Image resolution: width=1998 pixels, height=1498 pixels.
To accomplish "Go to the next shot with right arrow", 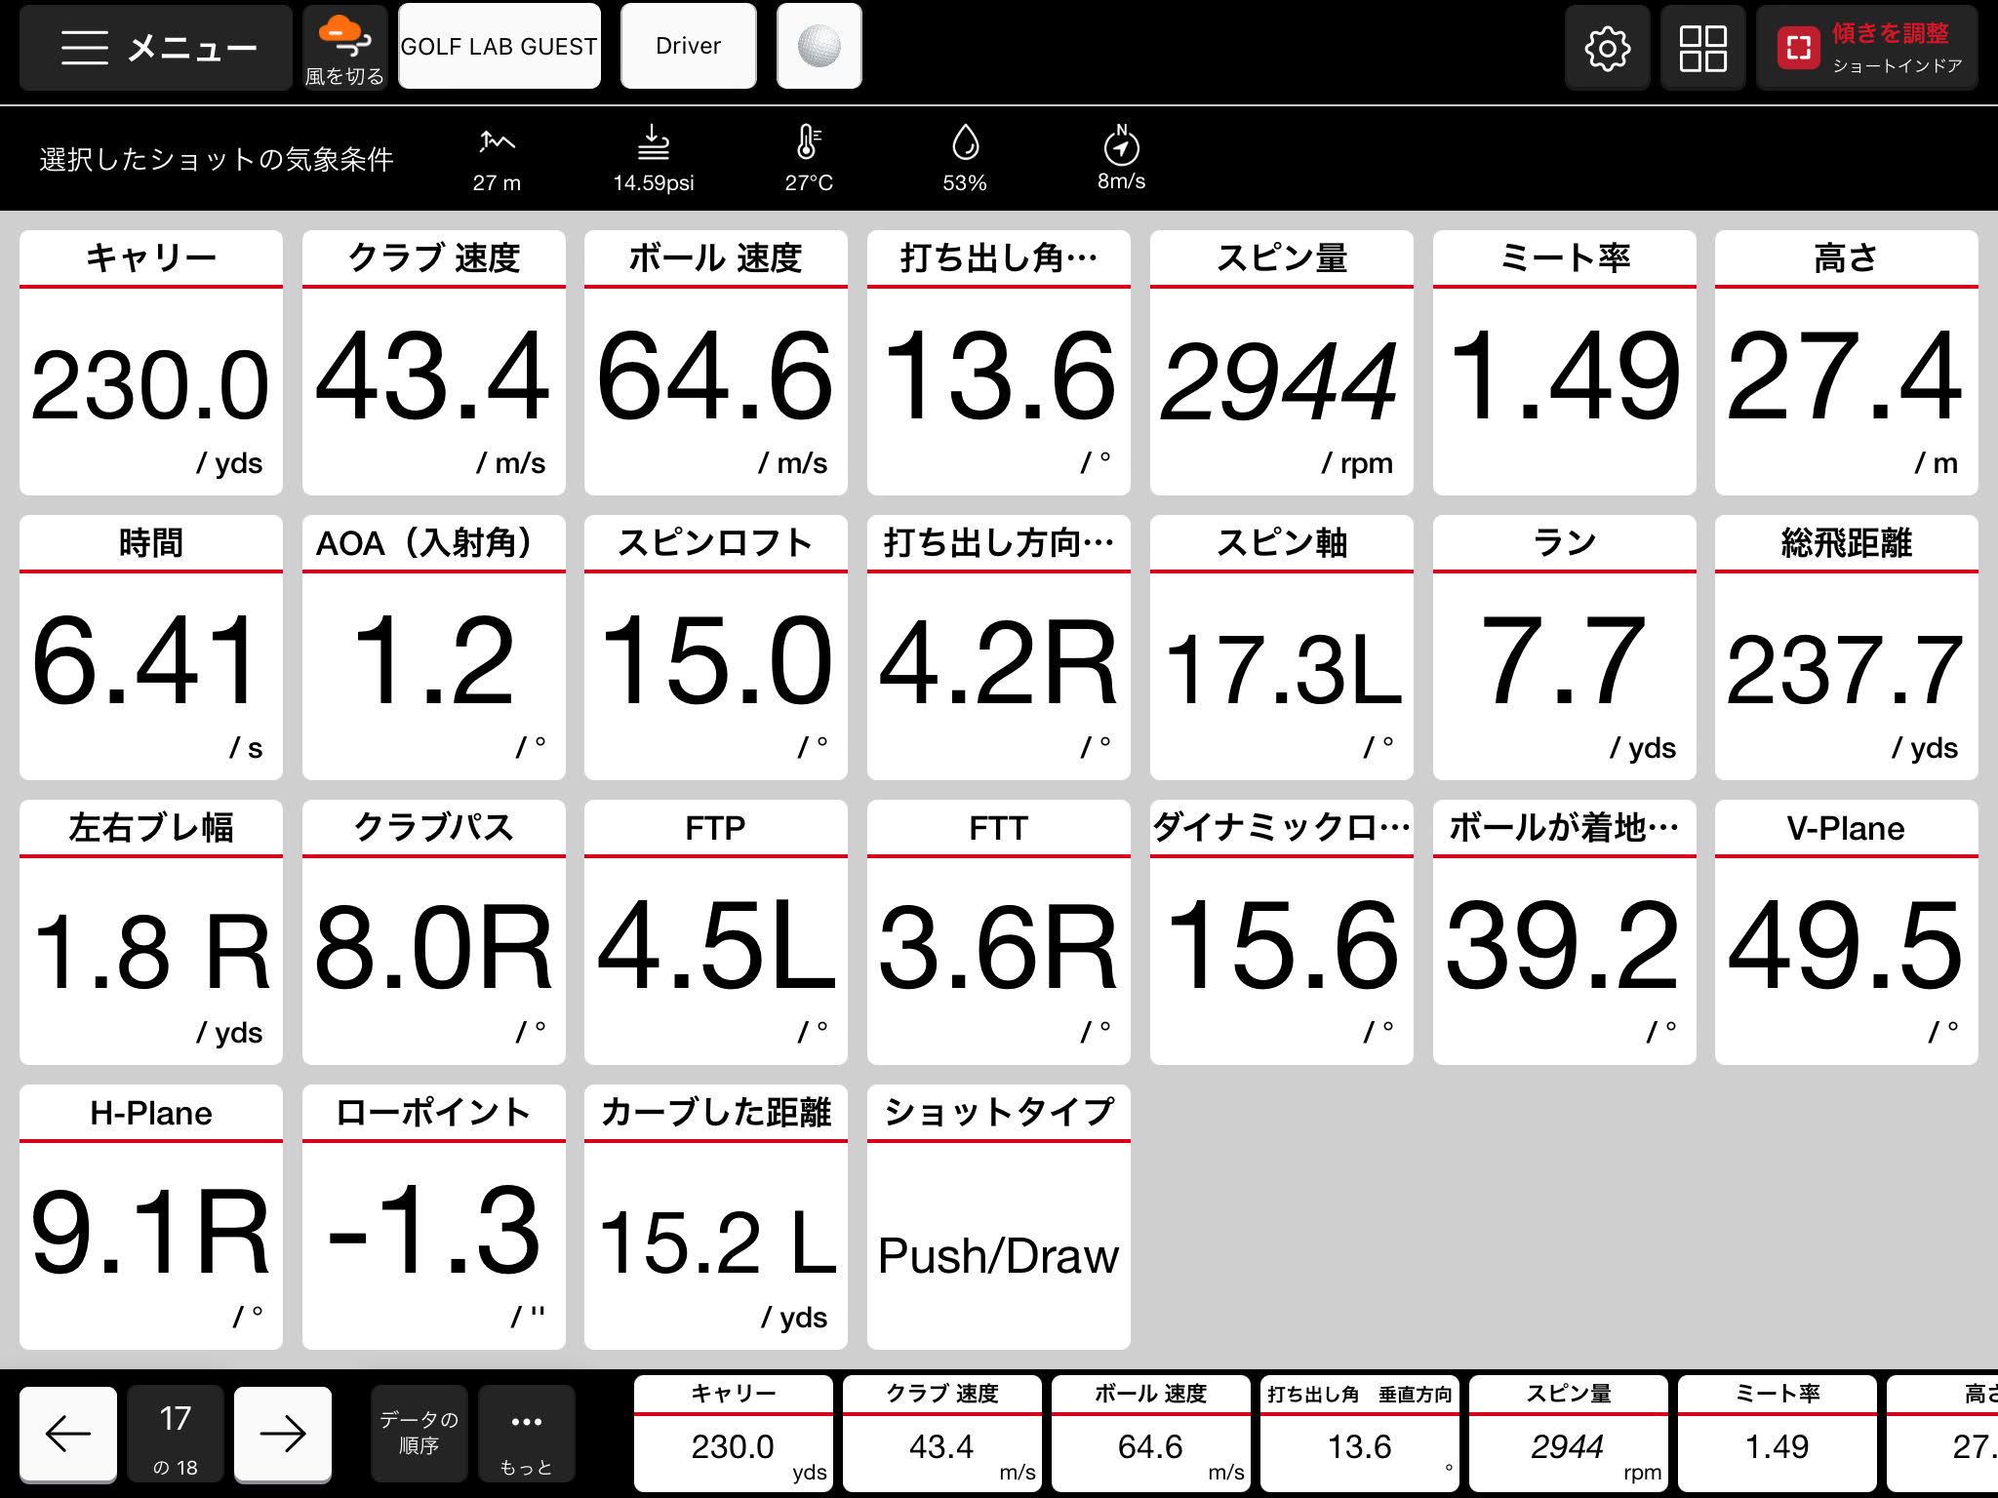I will click(283, 1433).
